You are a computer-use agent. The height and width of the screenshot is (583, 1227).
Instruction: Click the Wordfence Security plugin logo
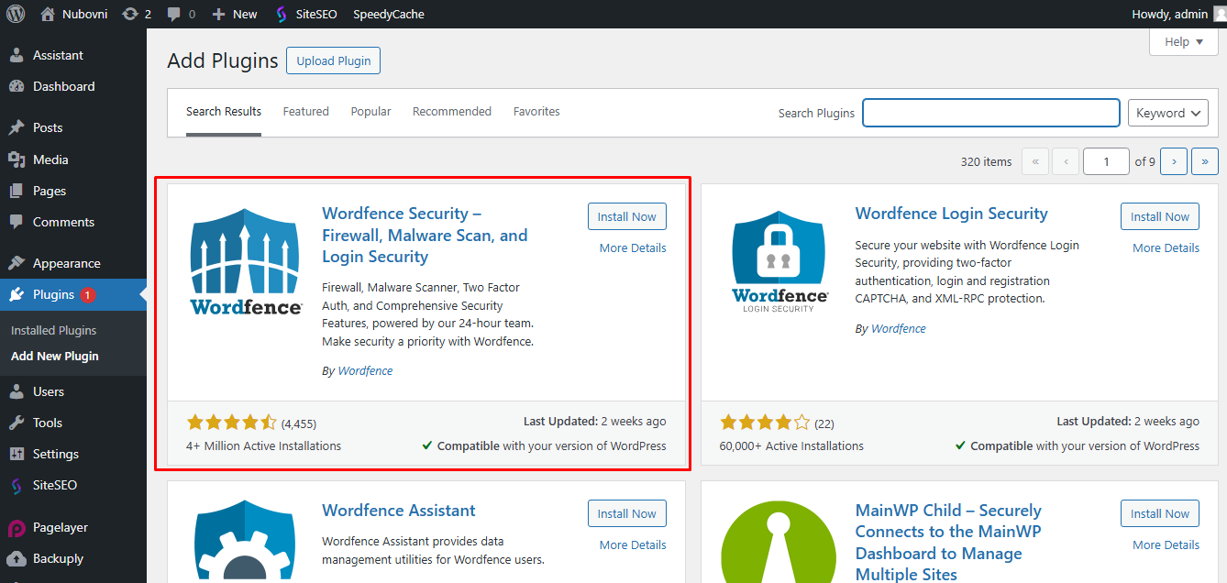[246, 261]
